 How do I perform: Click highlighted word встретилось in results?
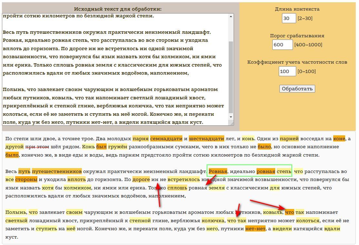tap(184, 179)
